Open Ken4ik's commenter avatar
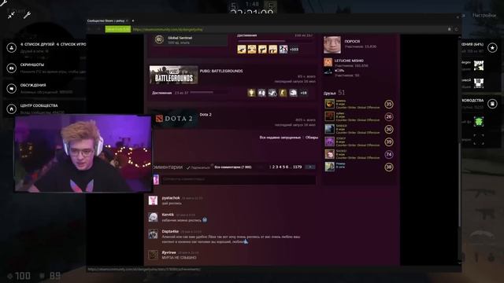This screenshot has width=504, height=283. (x=153, y=217)
